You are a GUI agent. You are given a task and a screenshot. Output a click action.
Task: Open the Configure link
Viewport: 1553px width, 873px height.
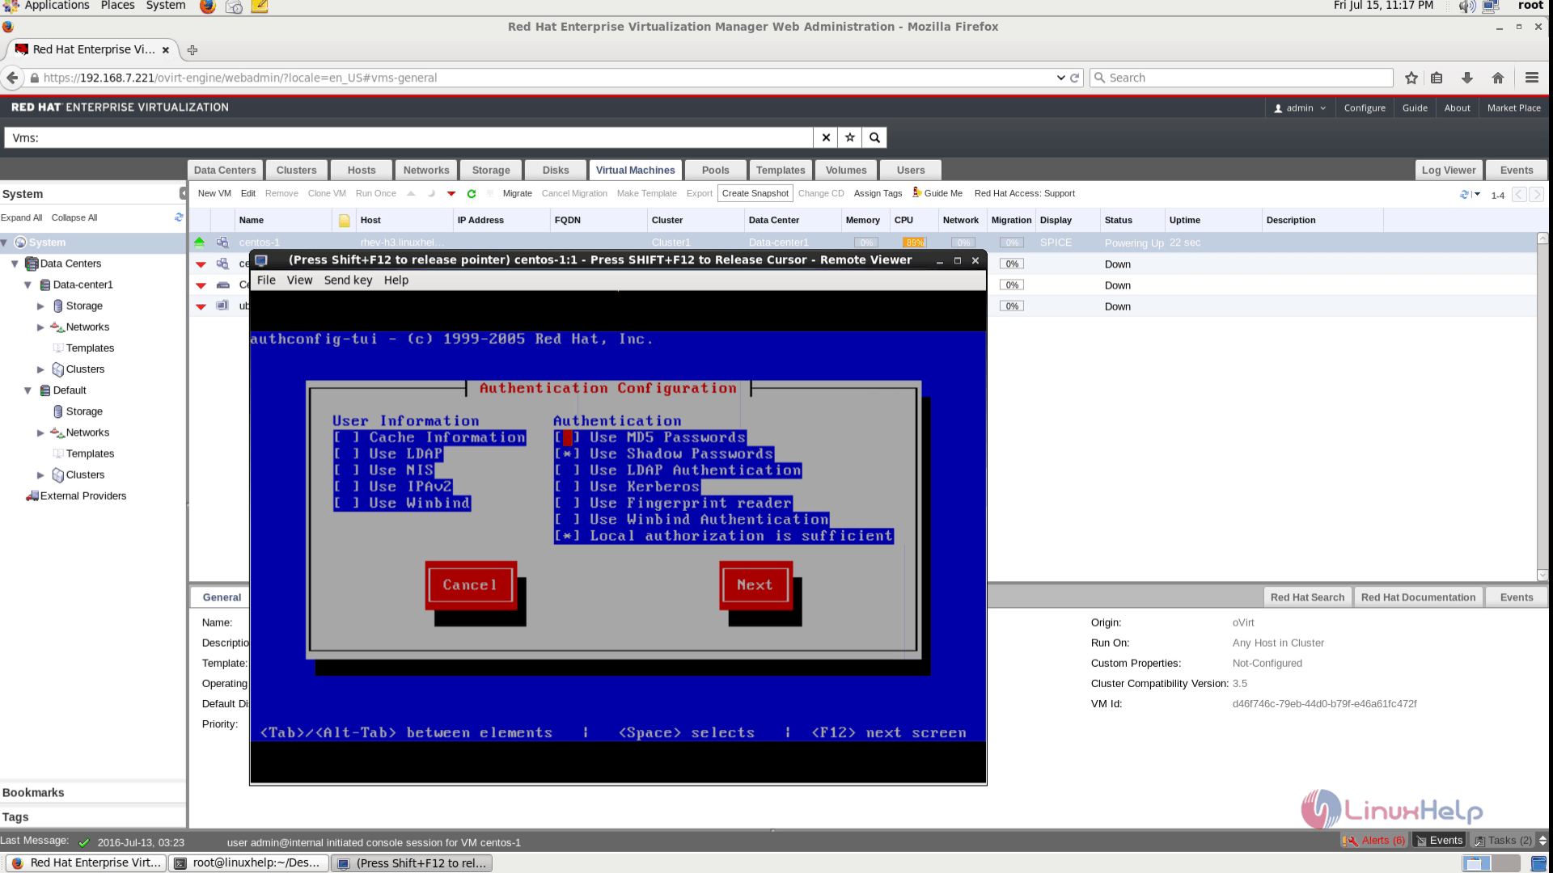(x=1365, y=108)
